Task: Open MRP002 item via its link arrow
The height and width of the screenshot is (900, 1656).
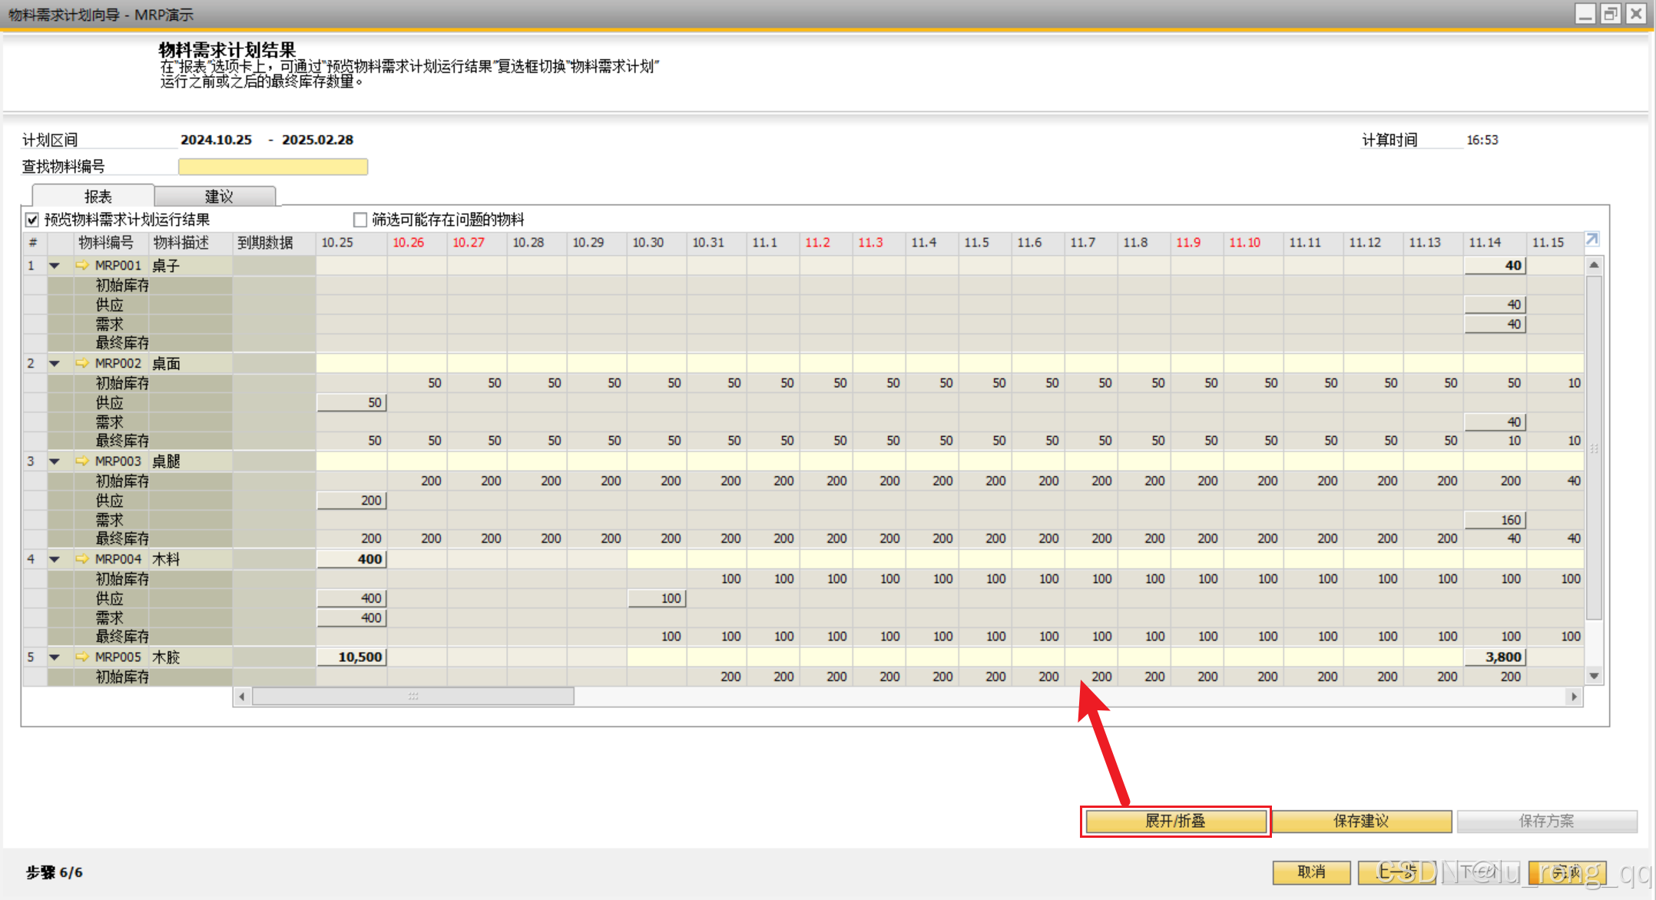Action: click(x=82, y=363)
